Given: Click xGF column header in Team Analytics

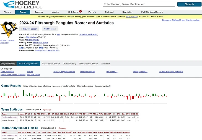Looking at the screenshot, I should (x=49, y=133).
